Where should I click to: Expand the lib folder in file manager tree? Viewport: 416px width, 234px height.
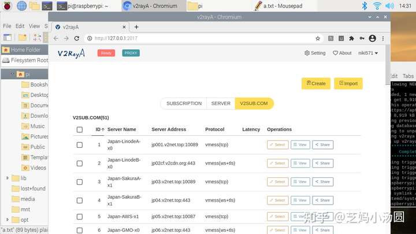8,178
